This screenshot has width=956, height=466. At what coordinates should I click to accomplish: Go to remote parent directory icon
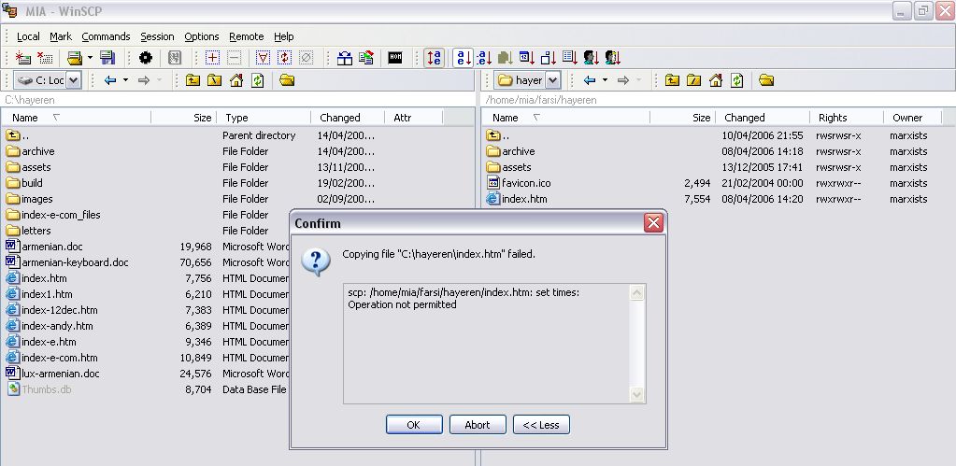click(672, 80)
